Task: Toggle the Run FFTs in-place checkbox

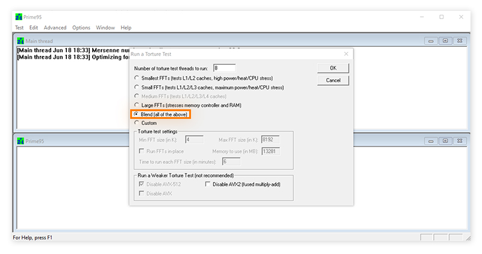Action: pyautogui.click(x=142, y=151)
